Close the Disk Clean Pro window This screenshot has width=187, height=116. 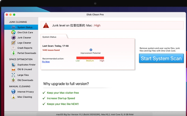[7, 15]
